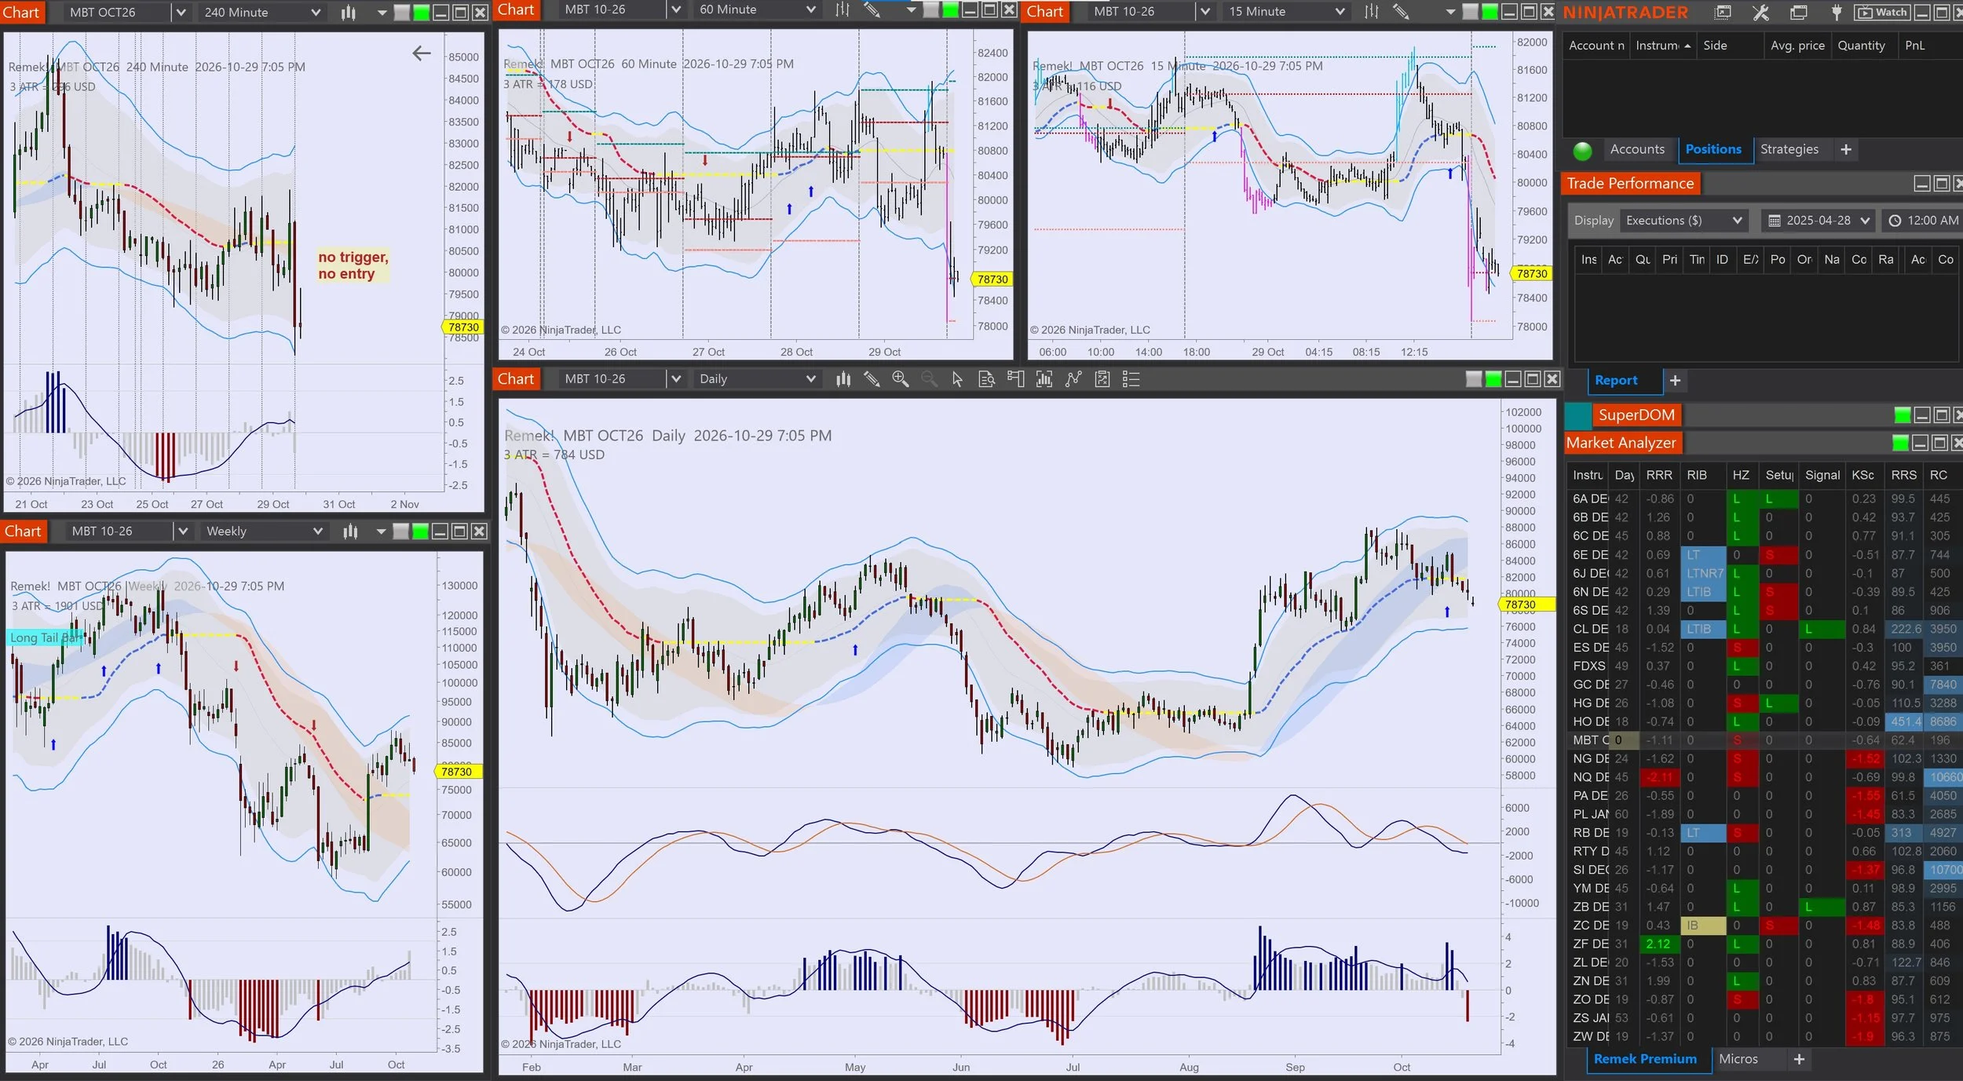Open NinjaTrader Workspaces overlapping-windows icon
Screen dimensions: 1963x1081
pyautogui.click(x=1798, y=13)
